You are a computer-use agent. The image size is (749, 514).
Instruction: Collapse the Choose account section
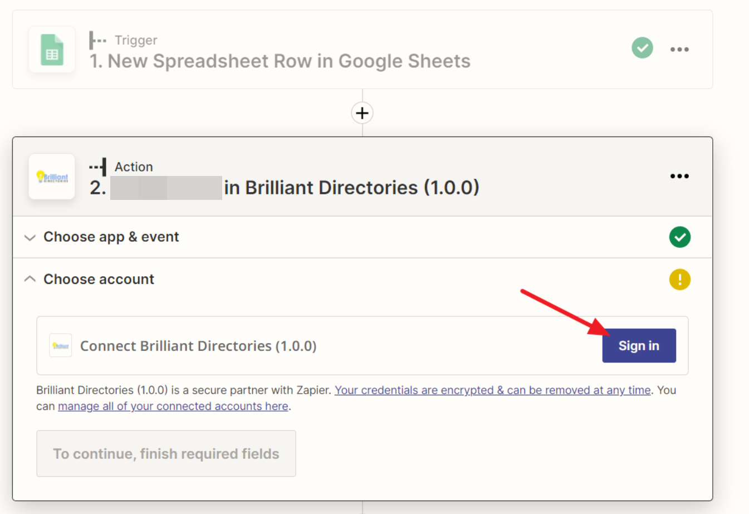[x=30, y=279]
